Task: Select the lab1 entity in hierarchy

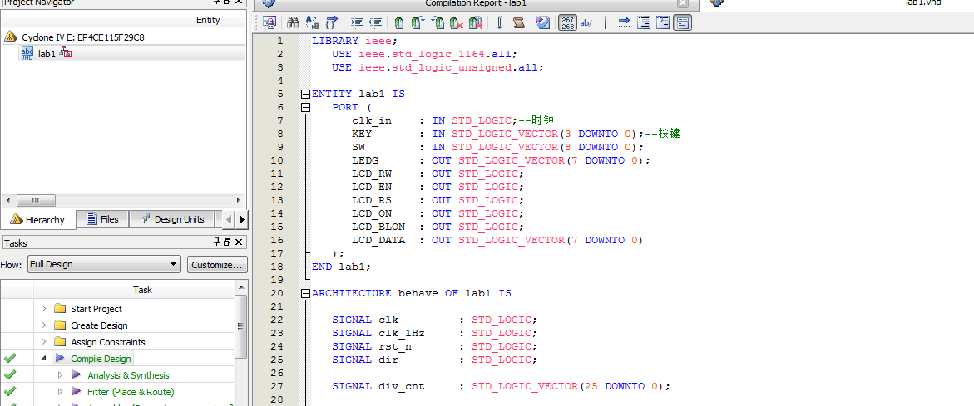Action: point(47,54)
